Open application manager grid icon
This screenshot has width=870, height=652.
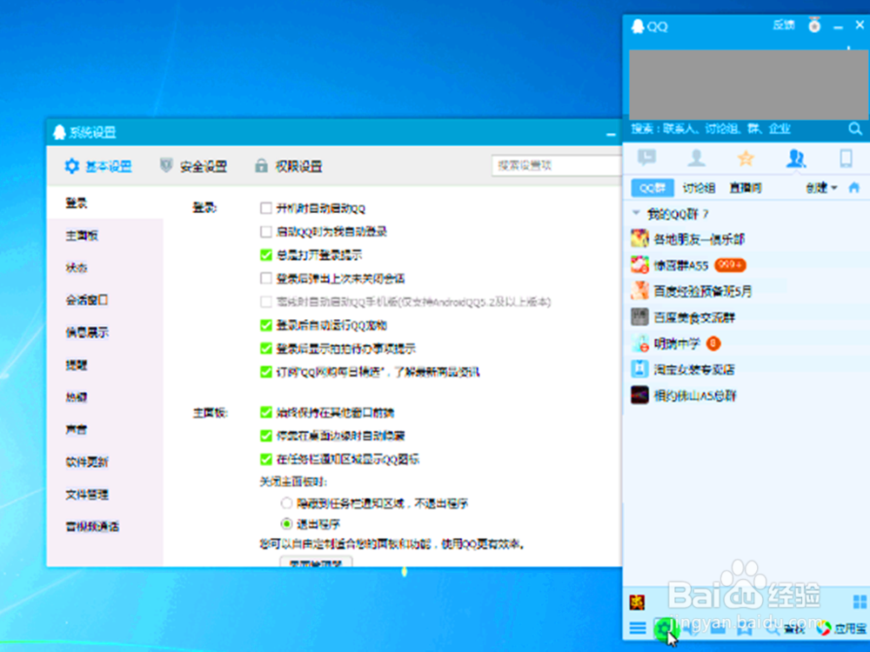[x=860, y=602]
